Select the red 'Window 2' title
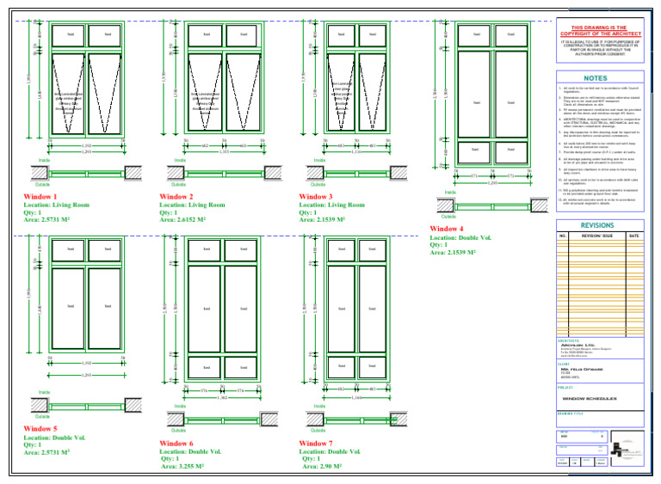The width and height of the screenshot is (661, 484). pyautogui.click(x=176, y=197)
